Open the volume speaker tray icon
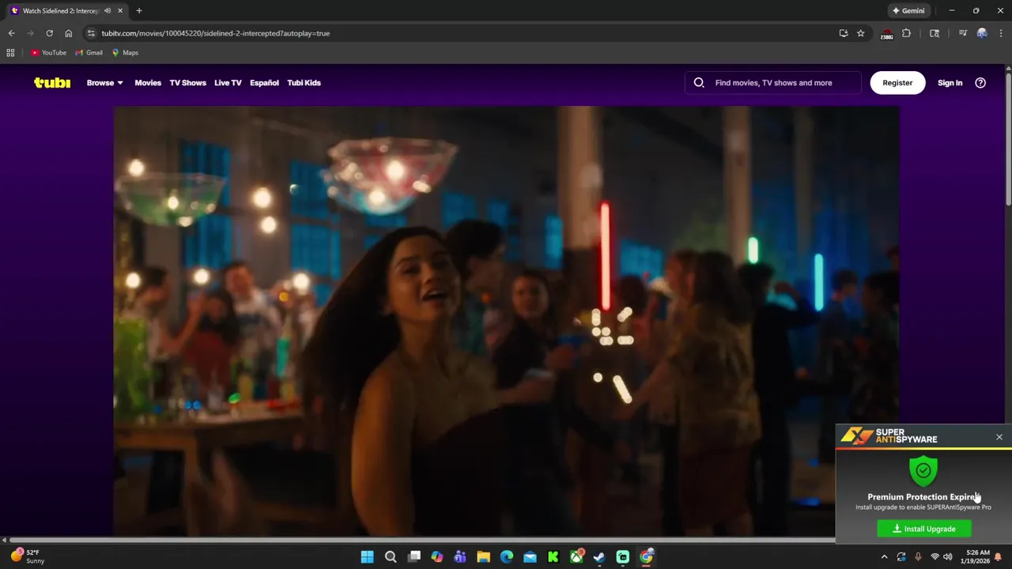Screen dimensions: 1012x569 [947, 557]
